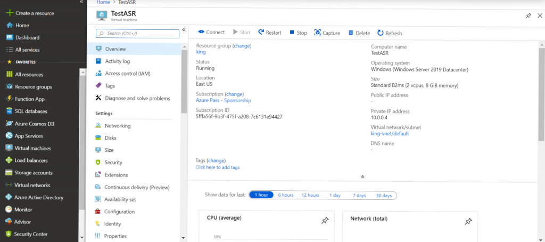Click here to add tags link

[x=218, y=167]
